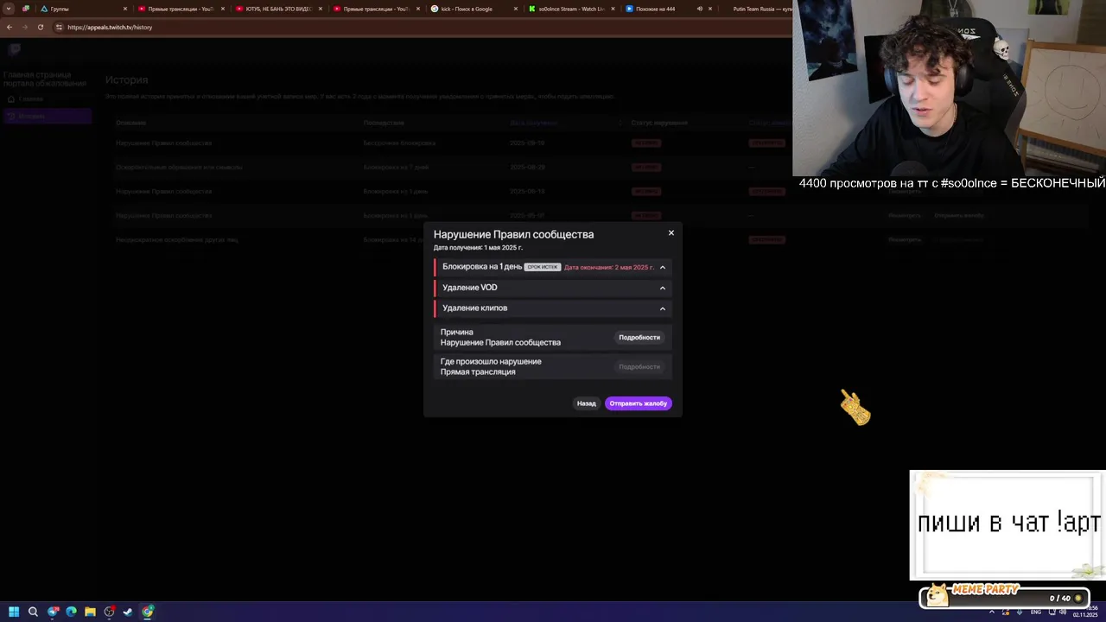The image size is (1106, 622).
Task: Close the ЮТУБ, НЕ БАНЬ ЭТО ВИДЕО tab
Action: [321, 9]
